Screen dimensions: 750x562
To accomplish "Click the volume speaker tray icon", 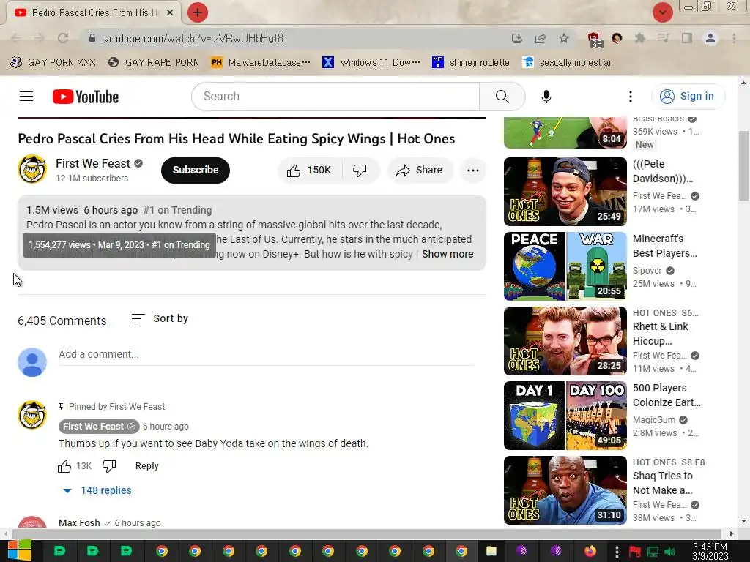I will click(670, 552).
